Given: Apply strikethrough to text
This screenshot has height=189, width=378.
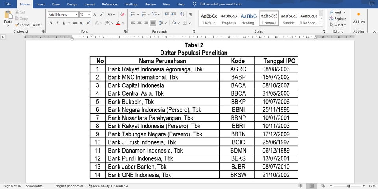Looking at the screenshot, I should coord(75,23).
